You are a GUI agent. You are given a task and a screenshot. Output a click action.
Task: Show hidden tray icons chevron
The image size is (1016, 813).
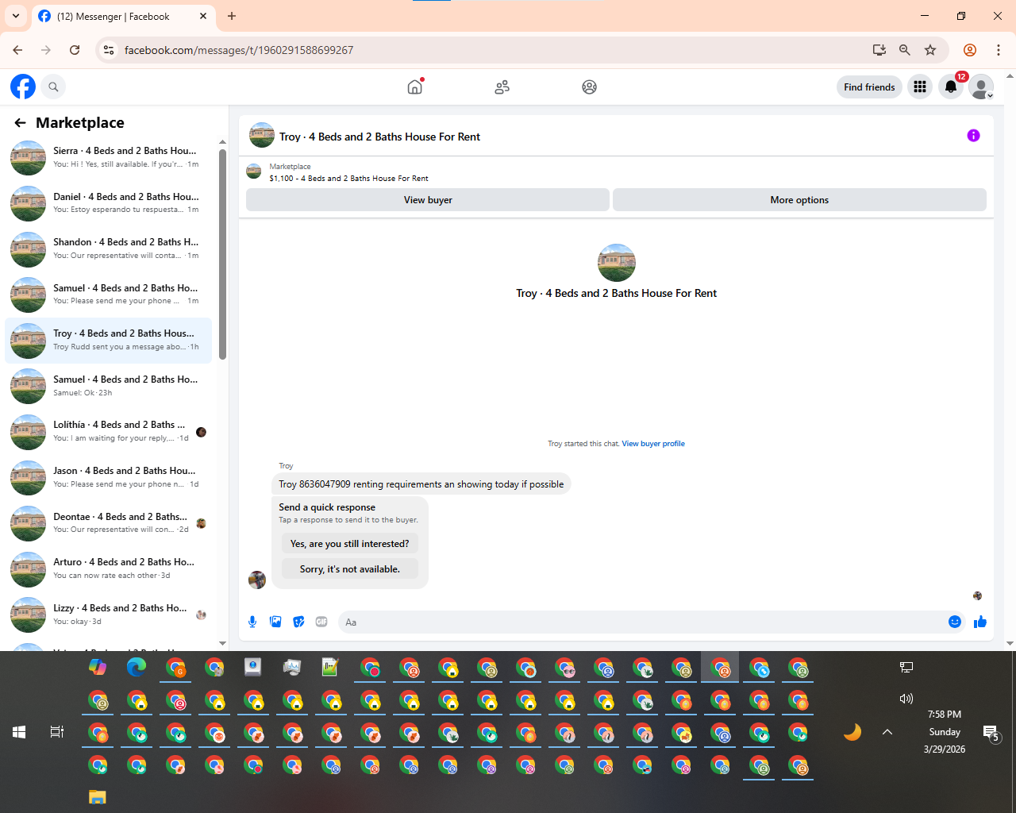point(887,732)
